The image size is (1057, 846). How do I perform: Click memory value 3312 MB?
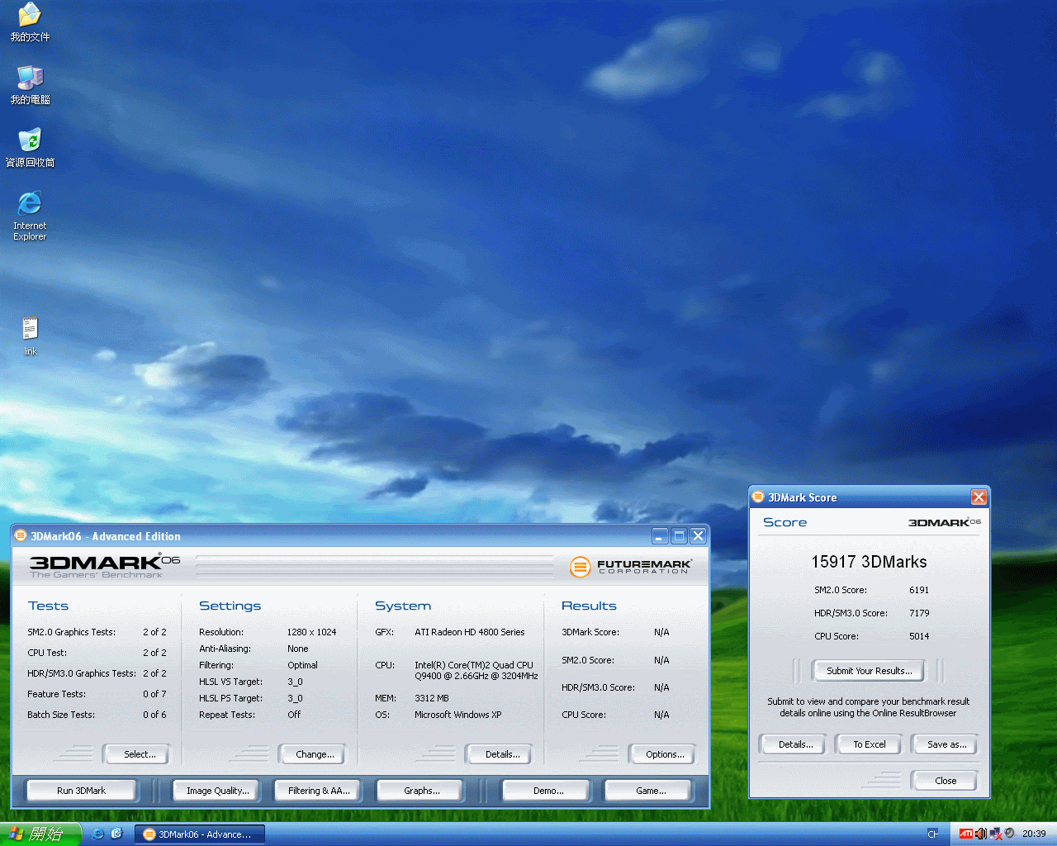(x=431, y=698)
